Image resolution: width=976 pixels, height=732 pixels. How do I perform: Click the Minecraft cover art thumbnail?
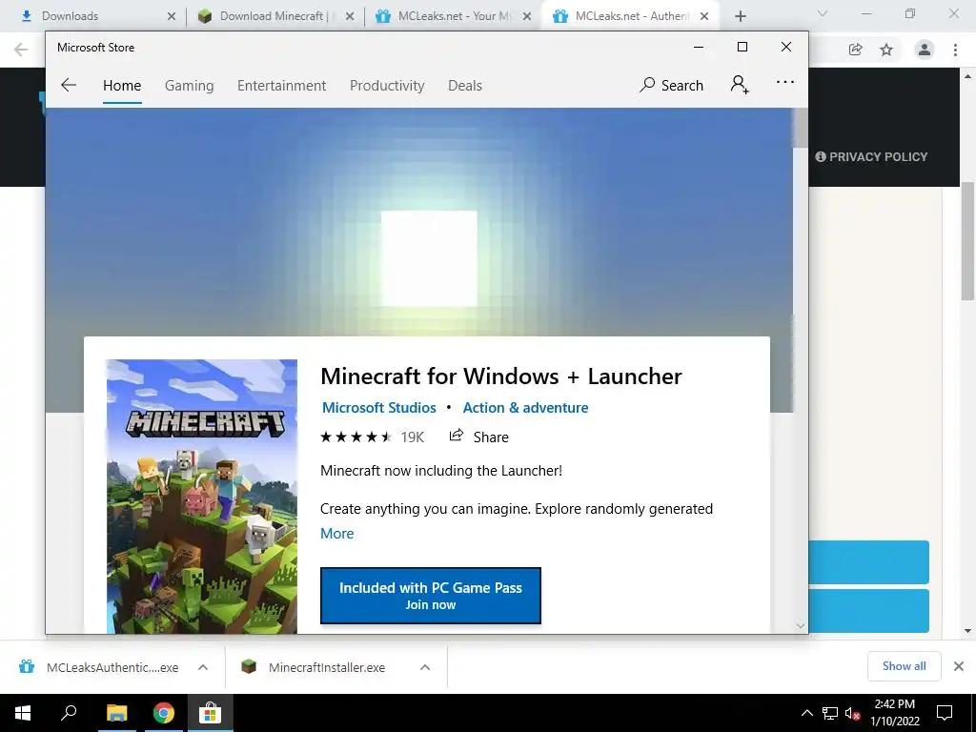[202, 496]
